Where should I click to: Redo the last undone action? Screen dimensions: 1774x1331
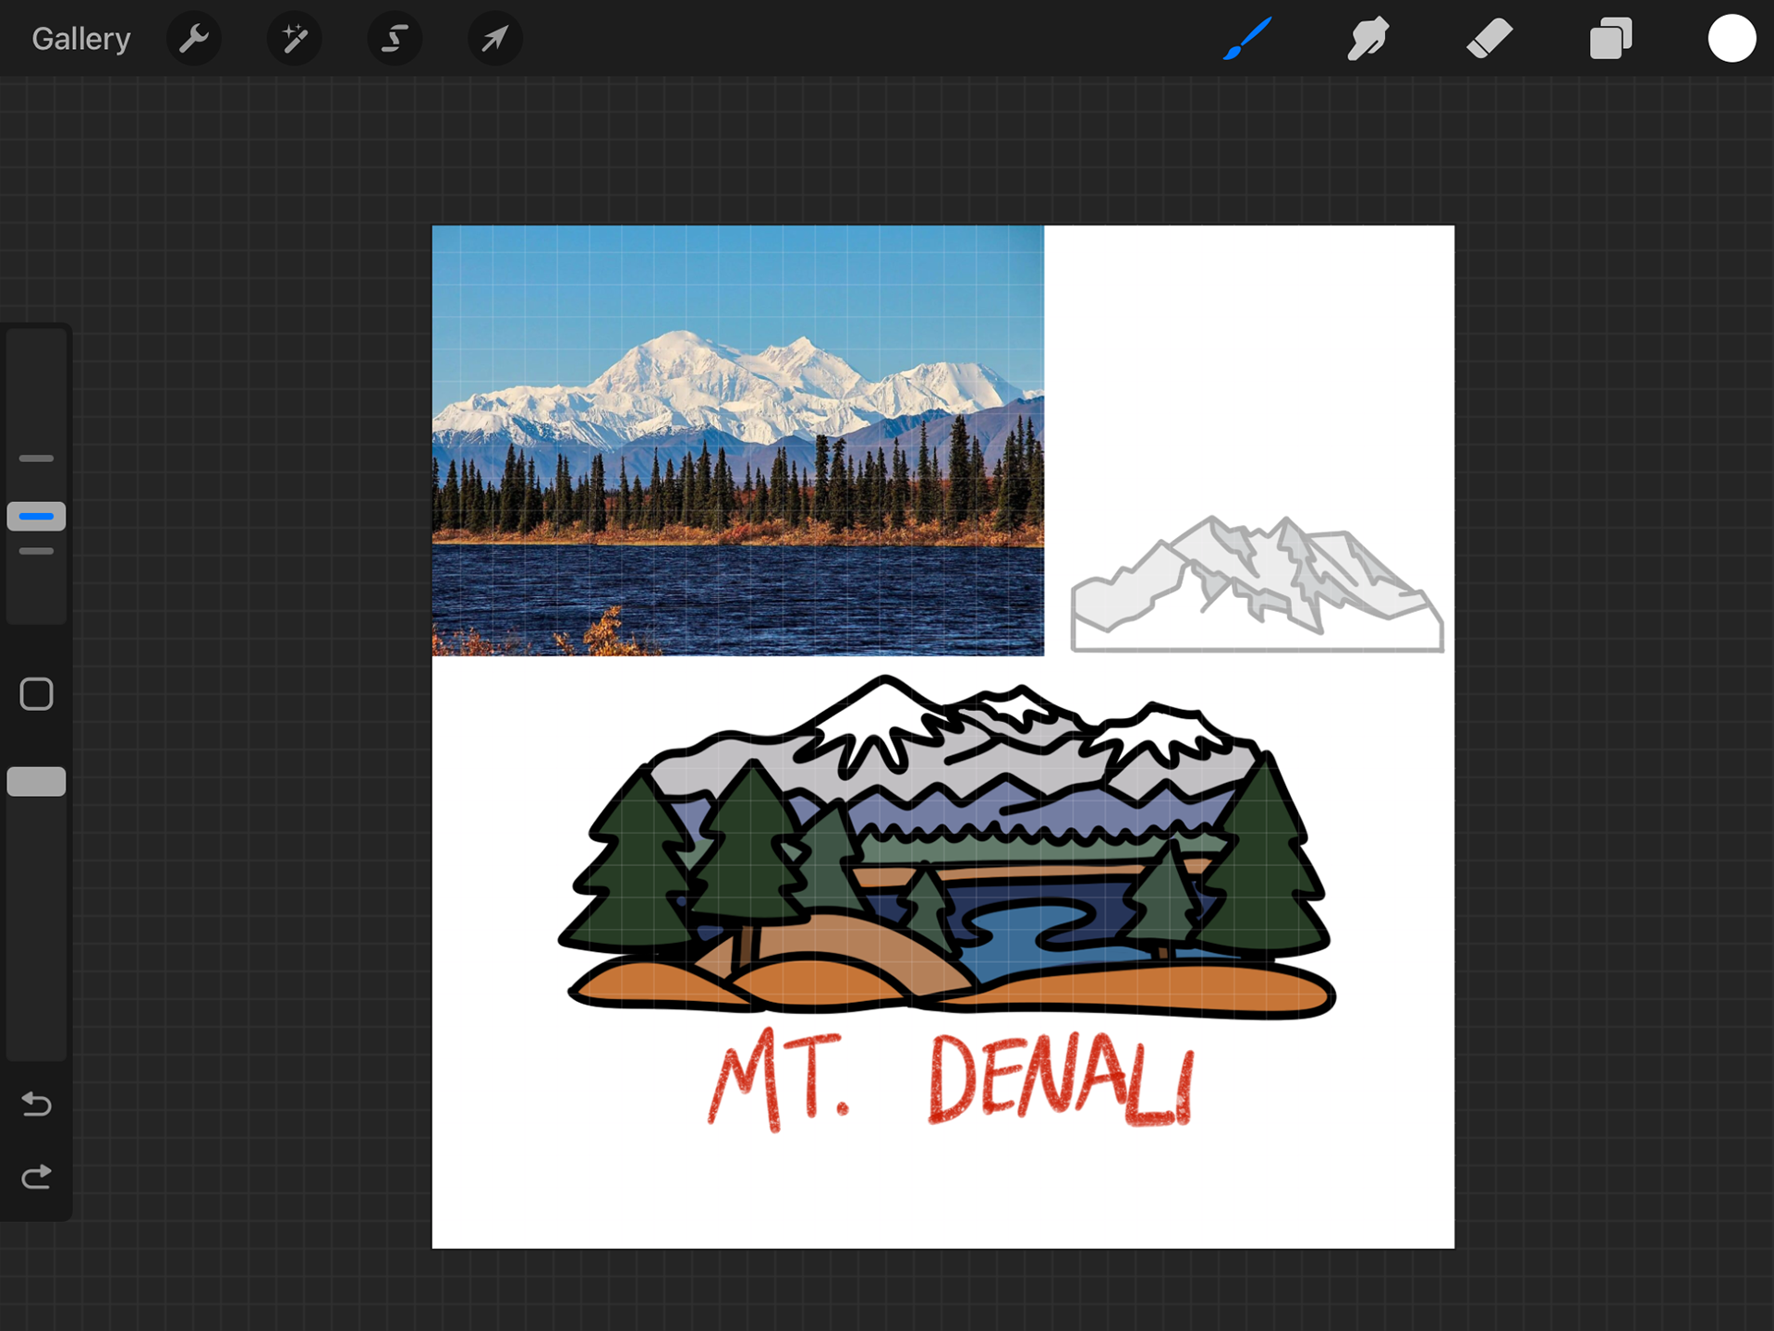[36, 1177]
